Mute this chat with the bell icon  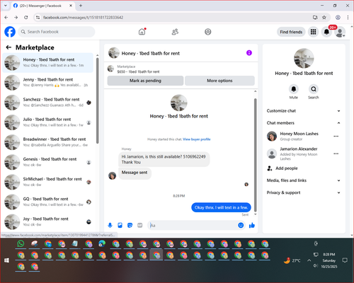coord(294,89)
